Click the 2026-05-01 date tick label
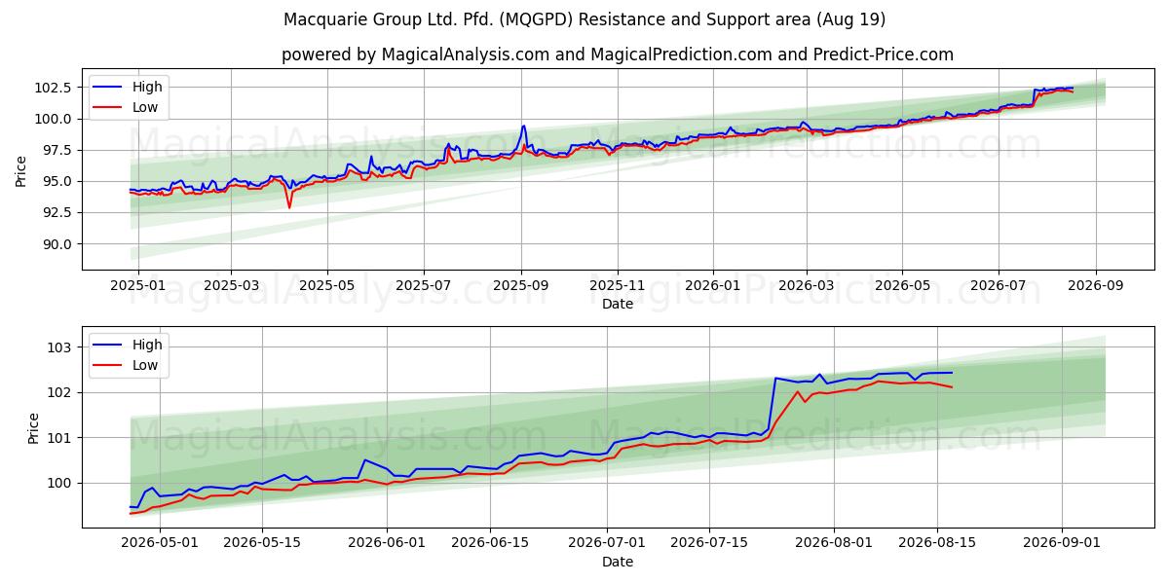The width and height of the screenshot is (1169, 584). [x=160, y=543]
